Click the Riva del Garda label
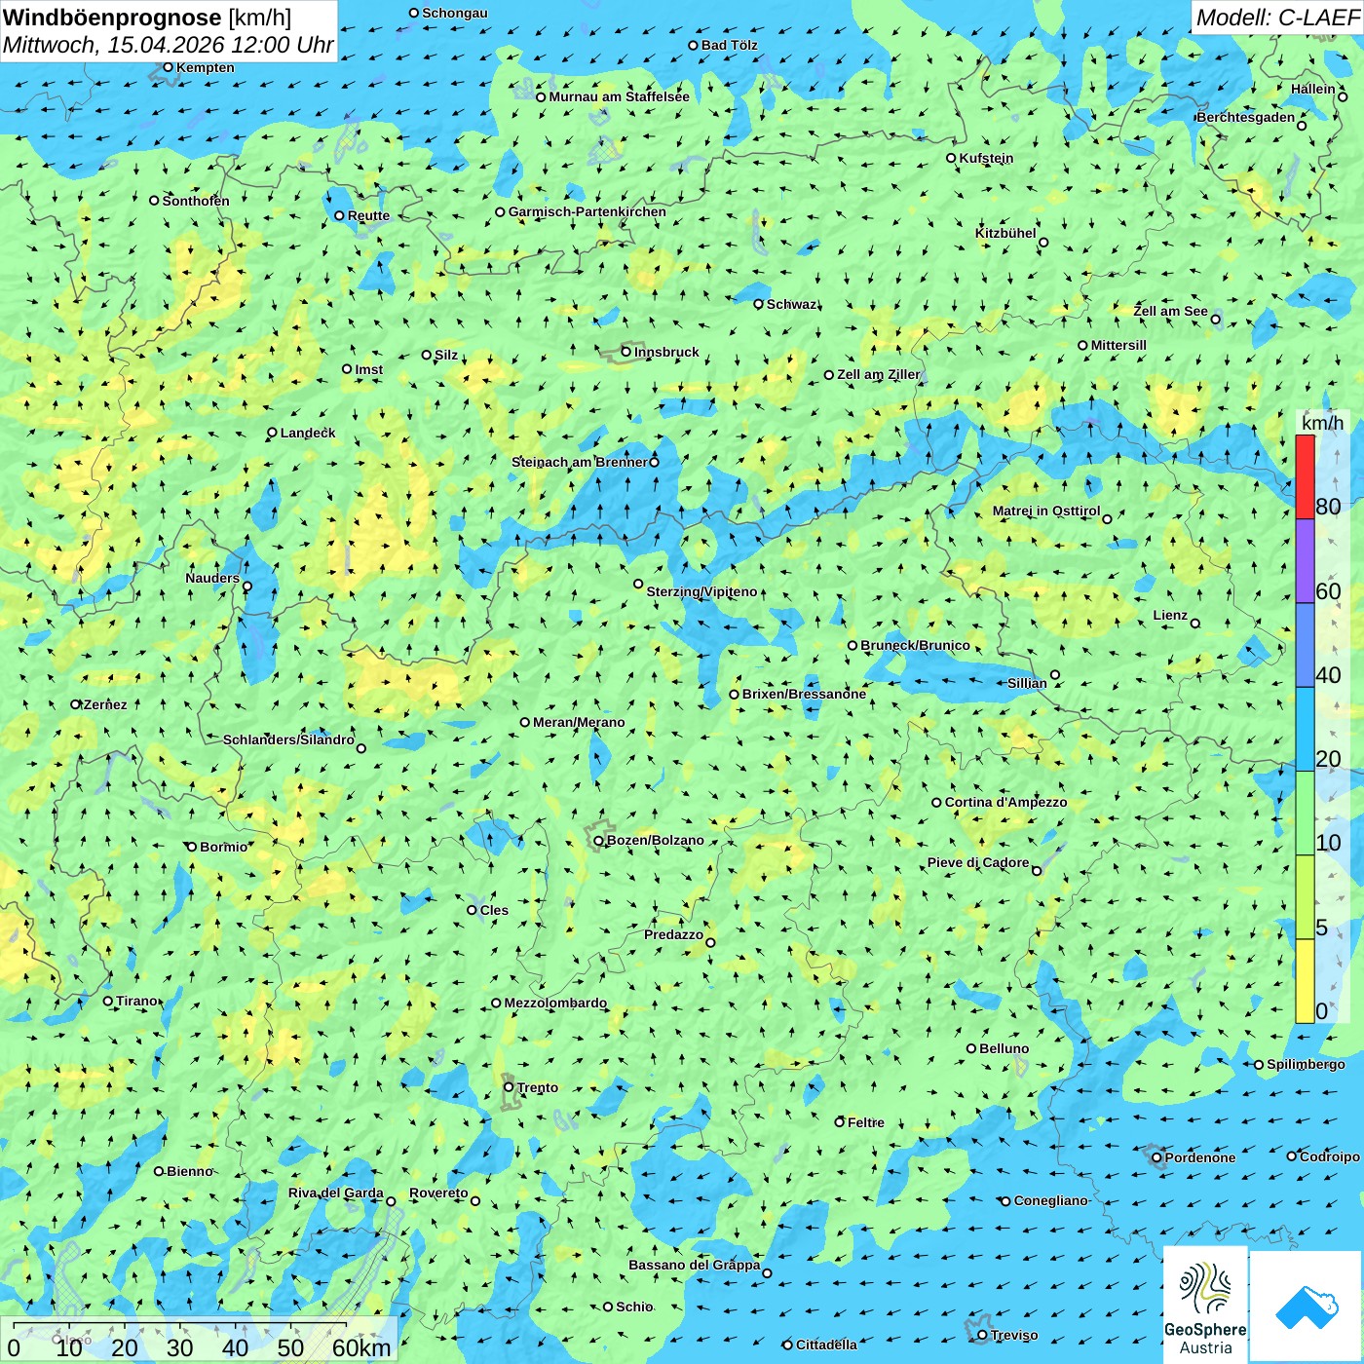1364x1364 pixels. [x=336, y=1193]
